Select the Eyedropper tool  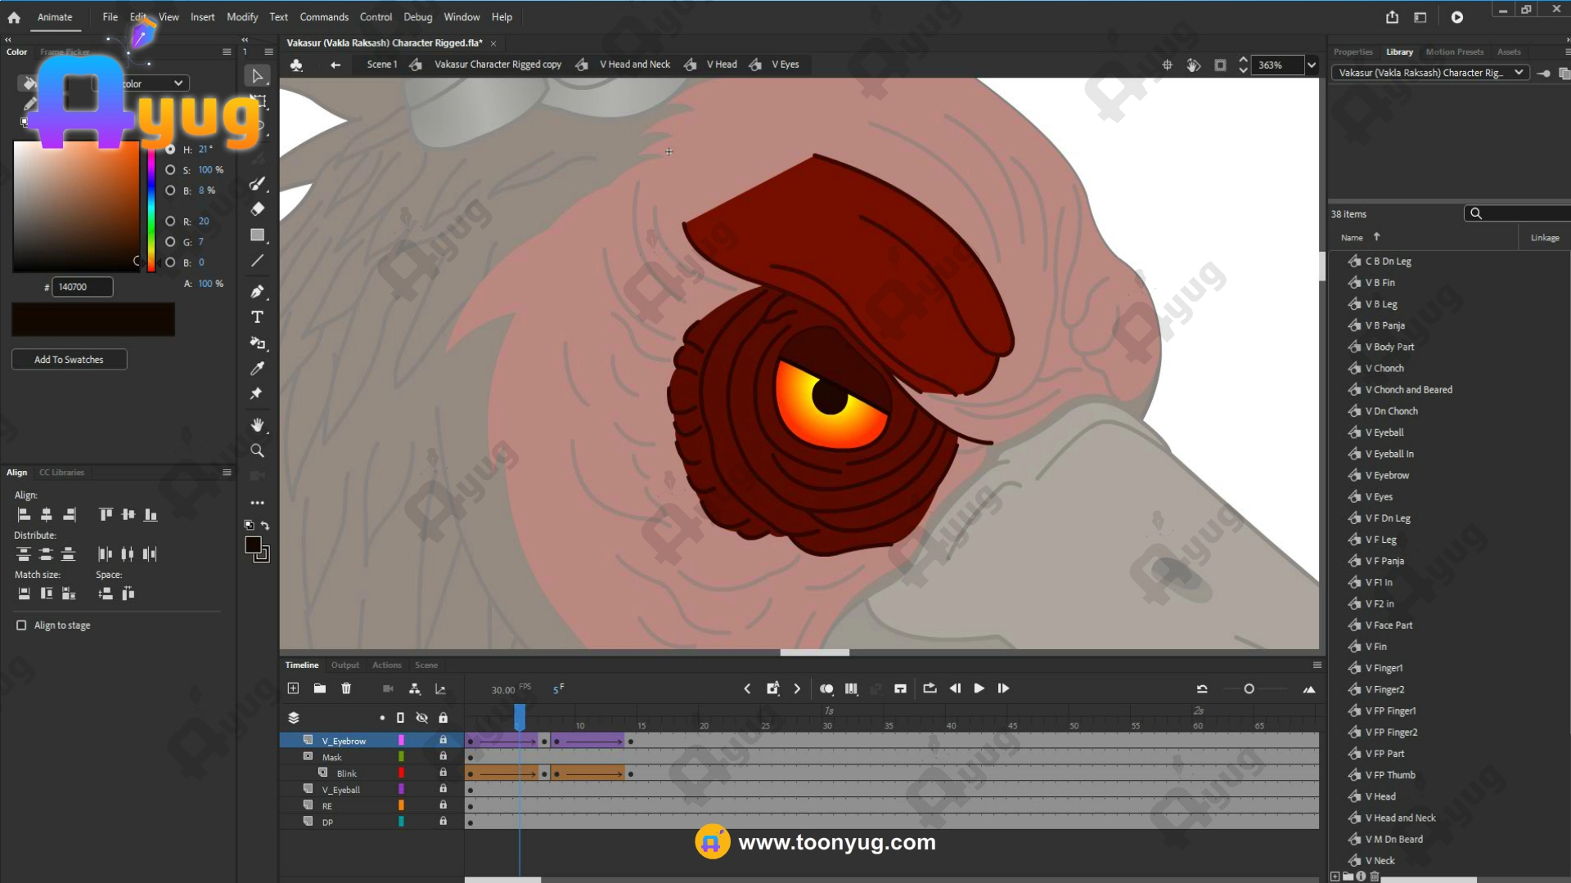click(257, 369)
